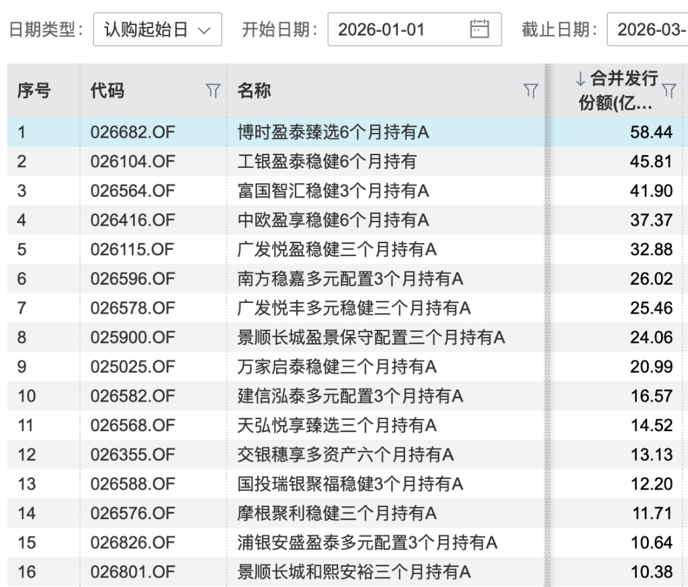This screenshot has height=587, width=688.
Task: Click share value 14.52
Action: tap(651, 426)
